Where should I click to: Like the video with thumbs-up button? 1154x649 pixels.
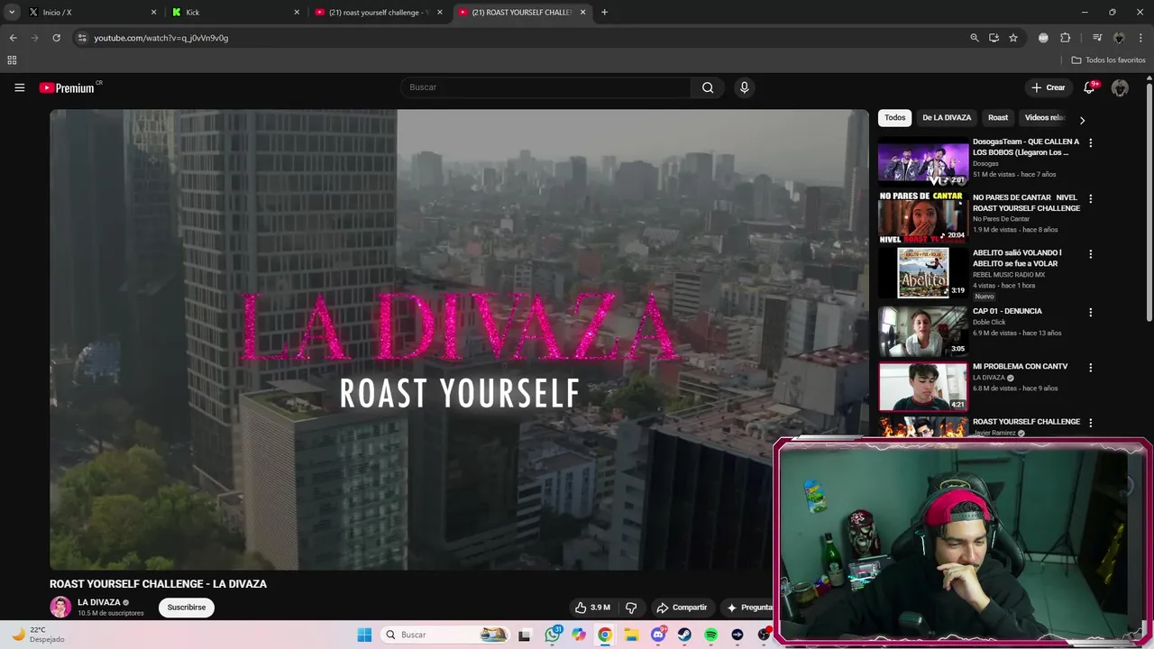point(592,608)
